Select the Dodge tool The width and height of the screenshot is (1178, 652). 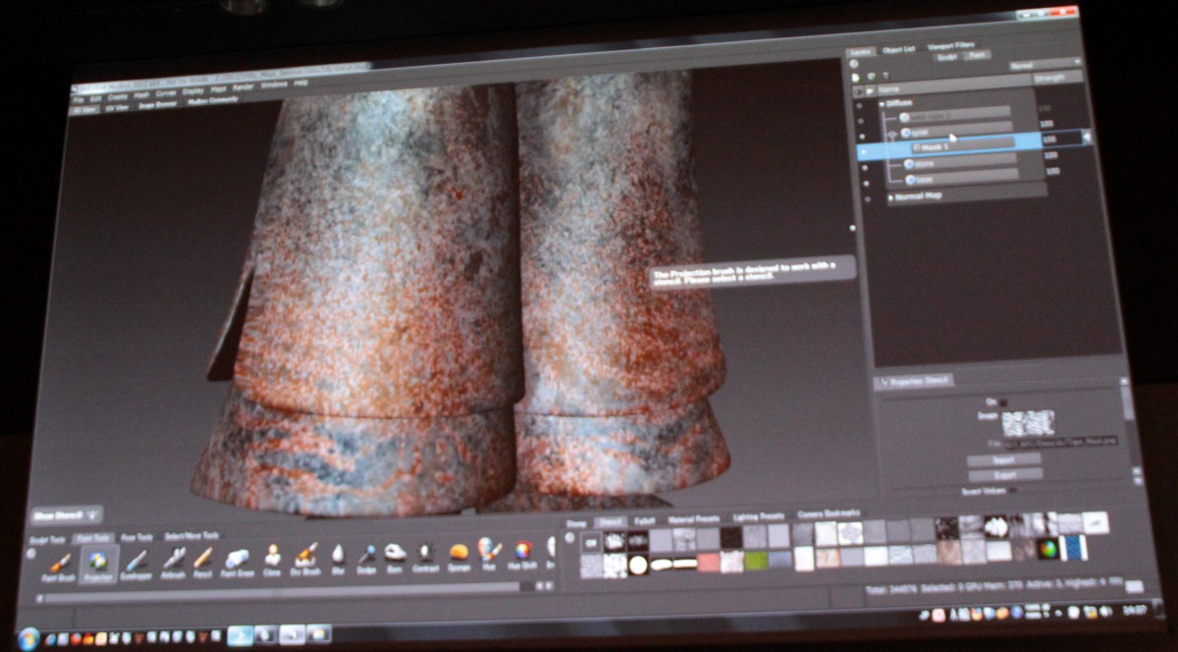click(x=367, y=558)
